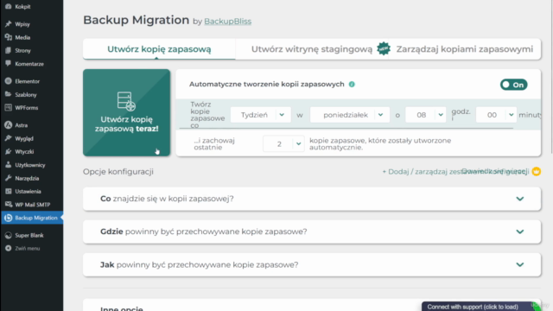Click the Narzędzia wrench icon

(8, 178)
